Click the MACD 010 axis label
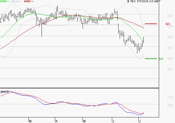Image resolution: width=175 pixels, height=123 pixels. [x=170, y=97]
